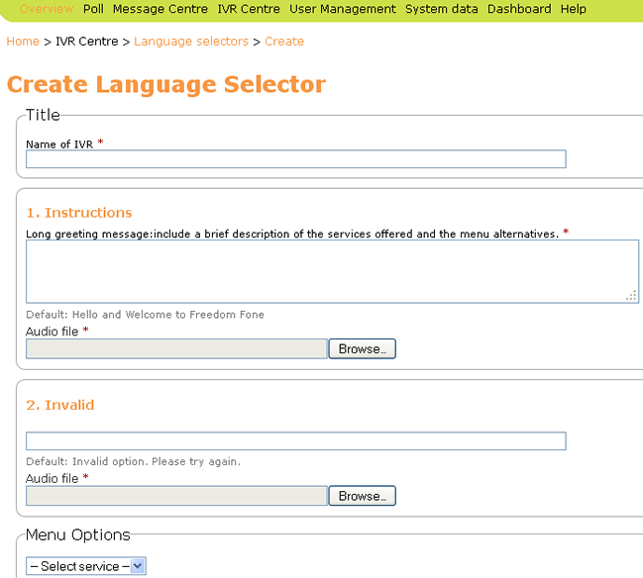Browse for the Invalid audio file
643x578 pixels.
[x=362, y=496]
